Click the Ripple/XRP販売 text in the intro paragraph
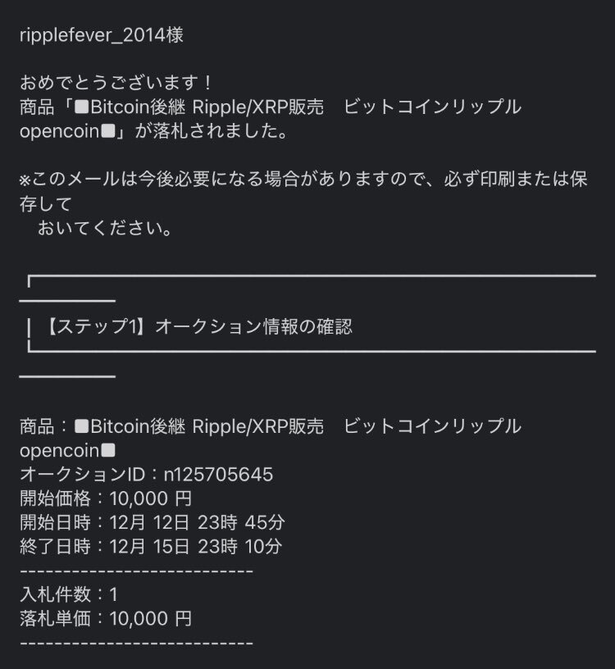This screenshot has height=669, width=615. (257, 107)
